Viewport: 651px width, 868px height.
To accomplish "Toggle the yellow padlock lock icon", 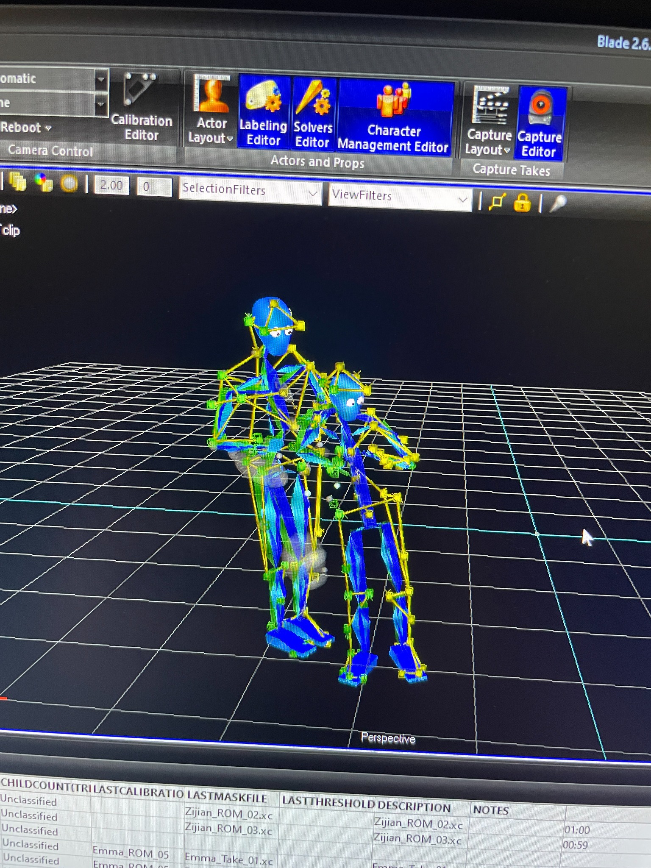I will click(522, 203).
